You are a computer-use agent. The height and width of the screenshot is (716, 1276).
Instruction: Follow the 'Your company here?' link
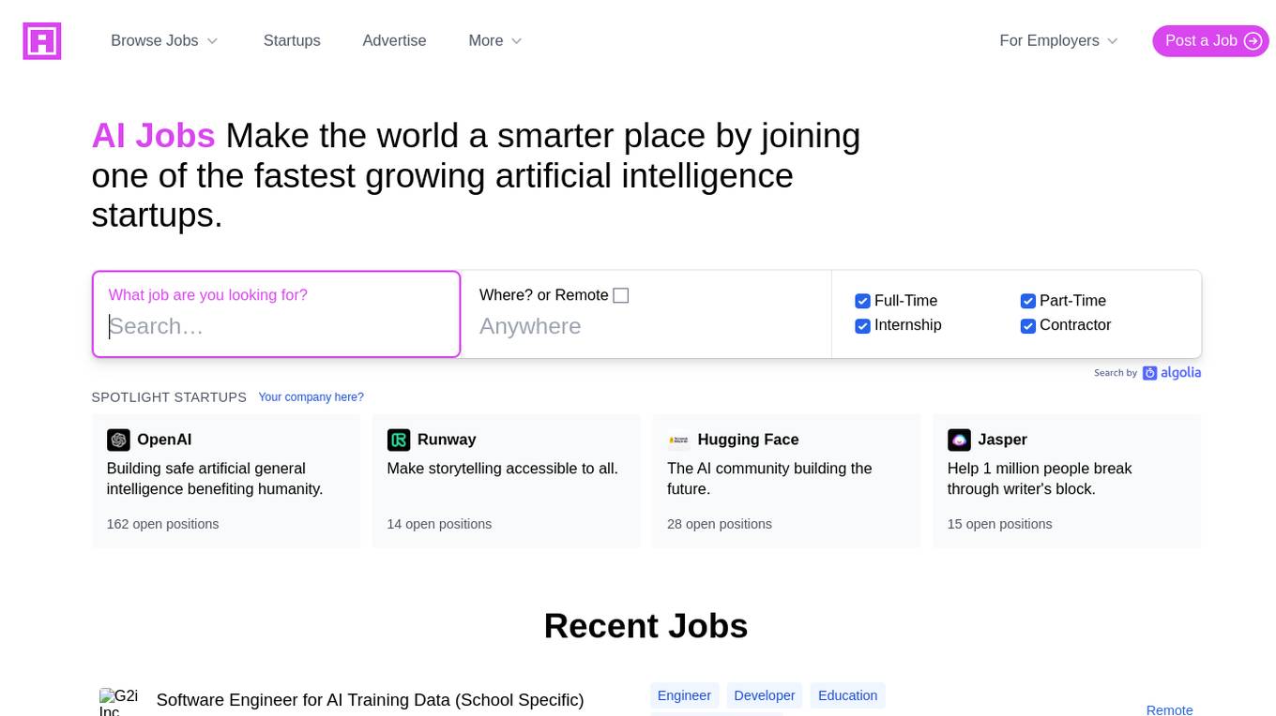[311, 397]
